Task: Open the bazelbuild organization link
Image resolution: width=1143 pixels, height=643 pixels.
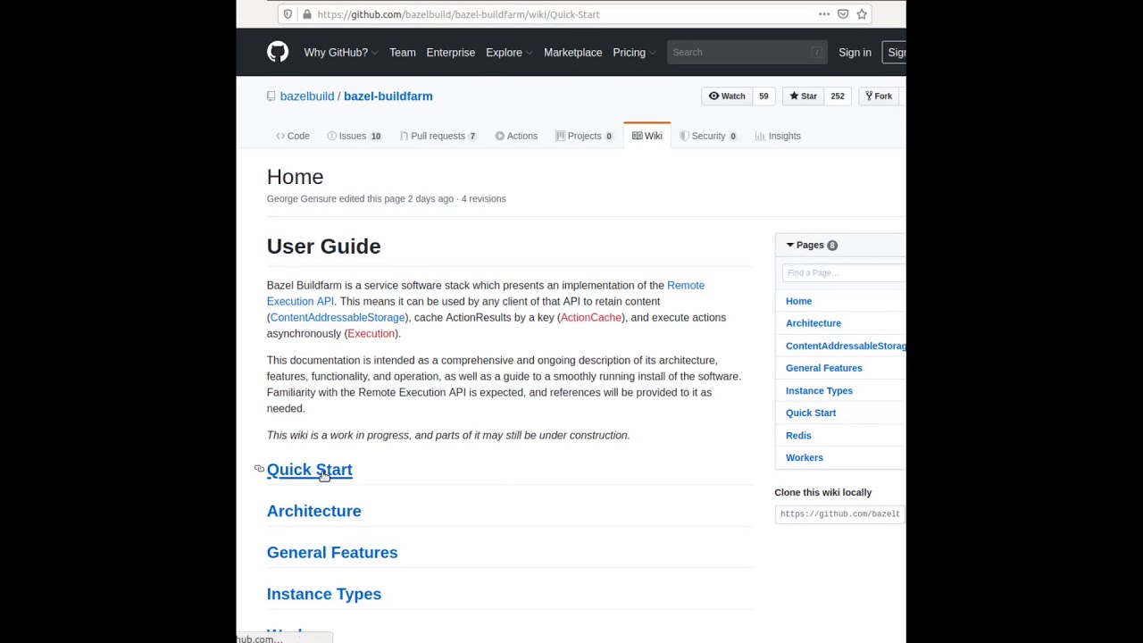Action: 307,96
